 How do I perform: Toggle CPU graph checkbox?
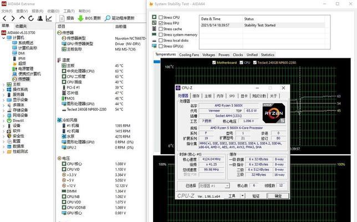[241, 63]
